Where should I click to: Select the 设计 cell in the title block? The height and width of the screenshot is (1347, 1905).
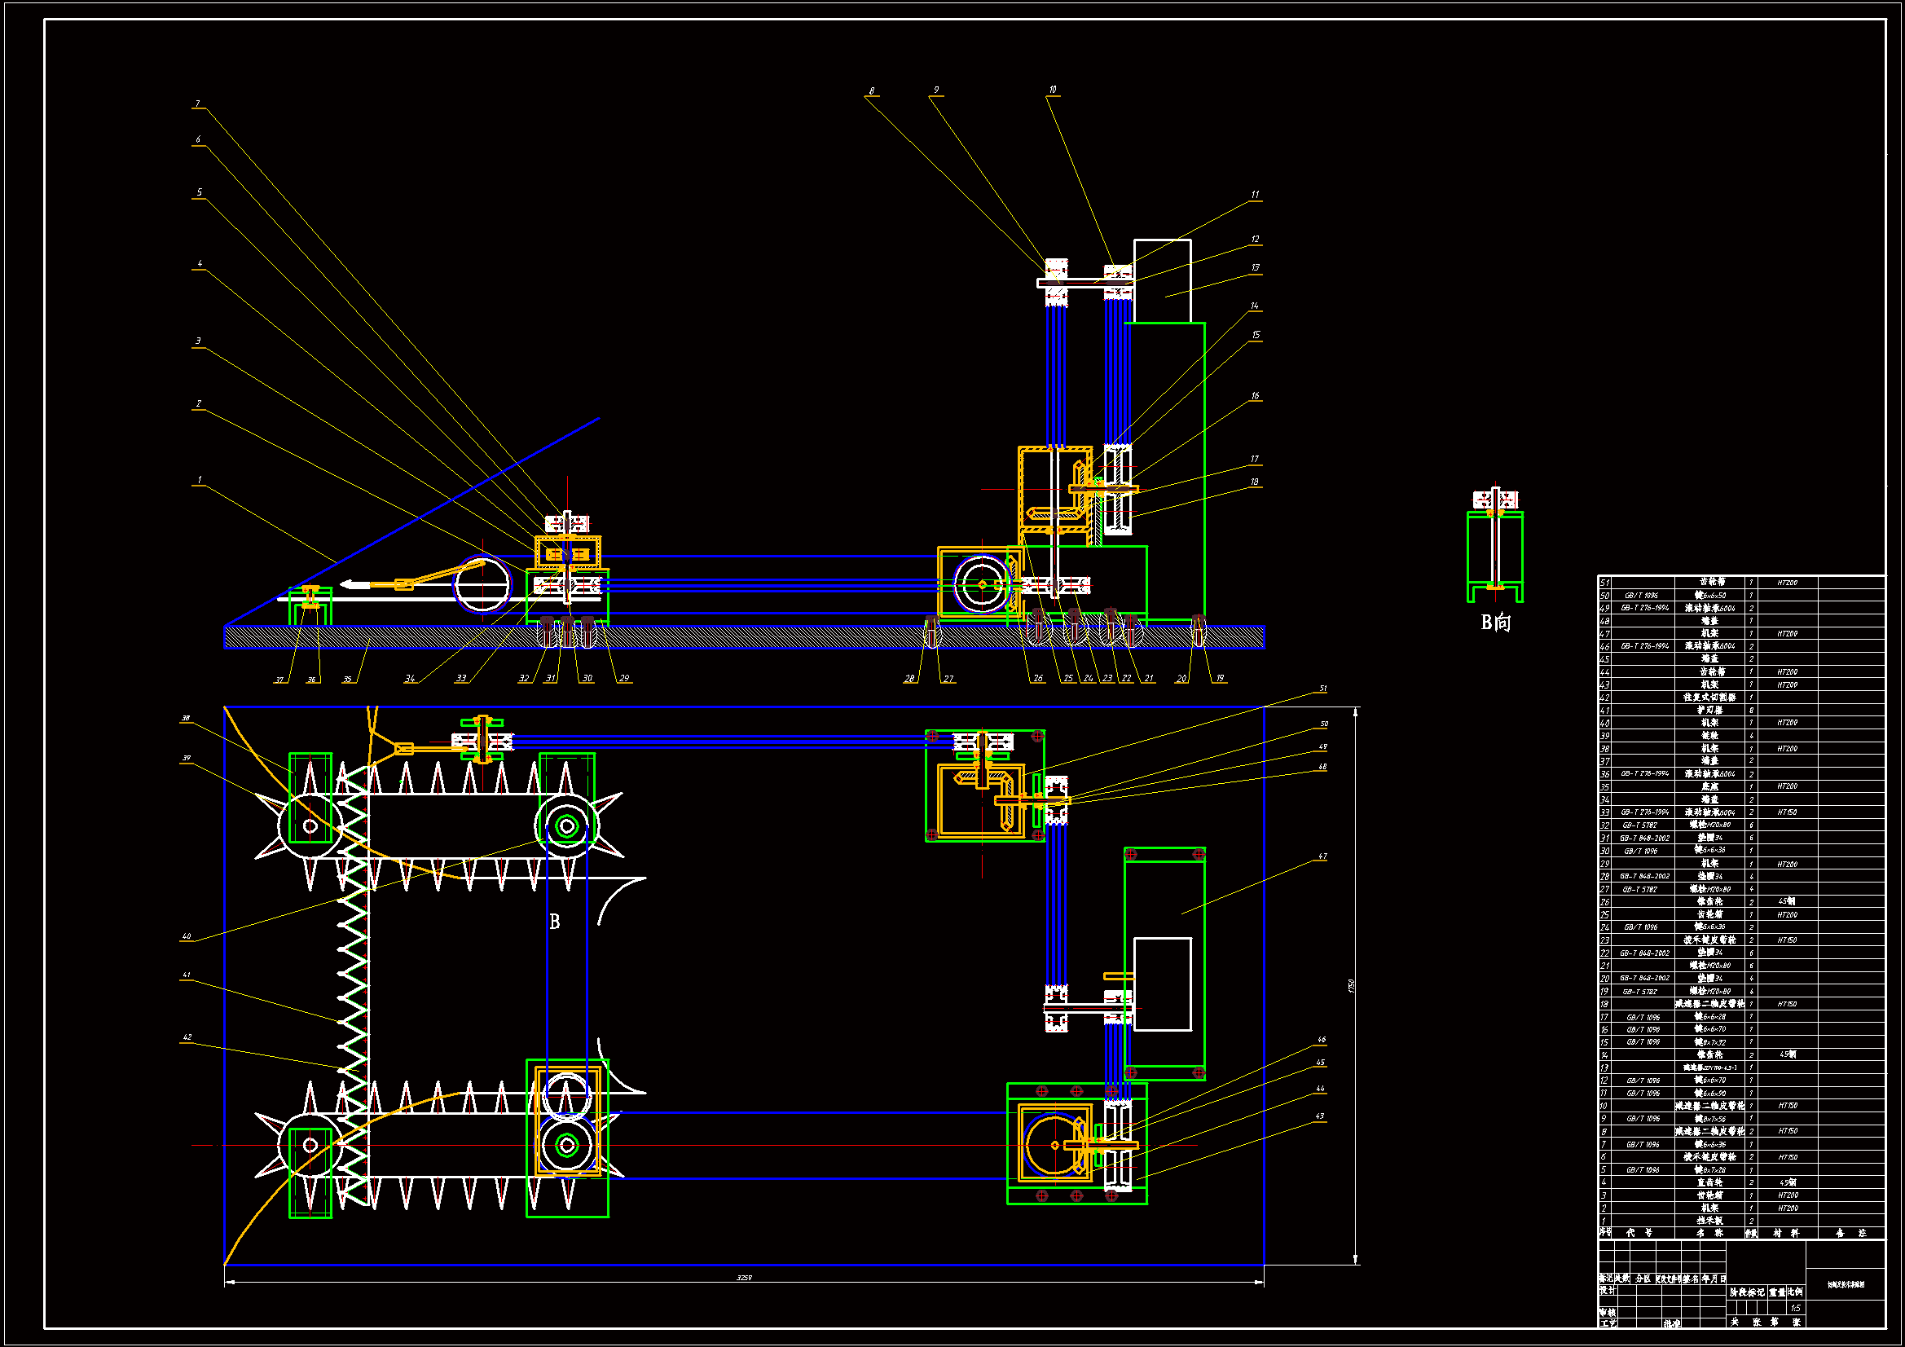coord(1607,1291)
